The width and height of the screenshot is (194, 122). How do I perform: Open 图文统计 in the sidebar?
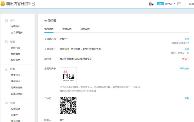(x=15, y=75)
